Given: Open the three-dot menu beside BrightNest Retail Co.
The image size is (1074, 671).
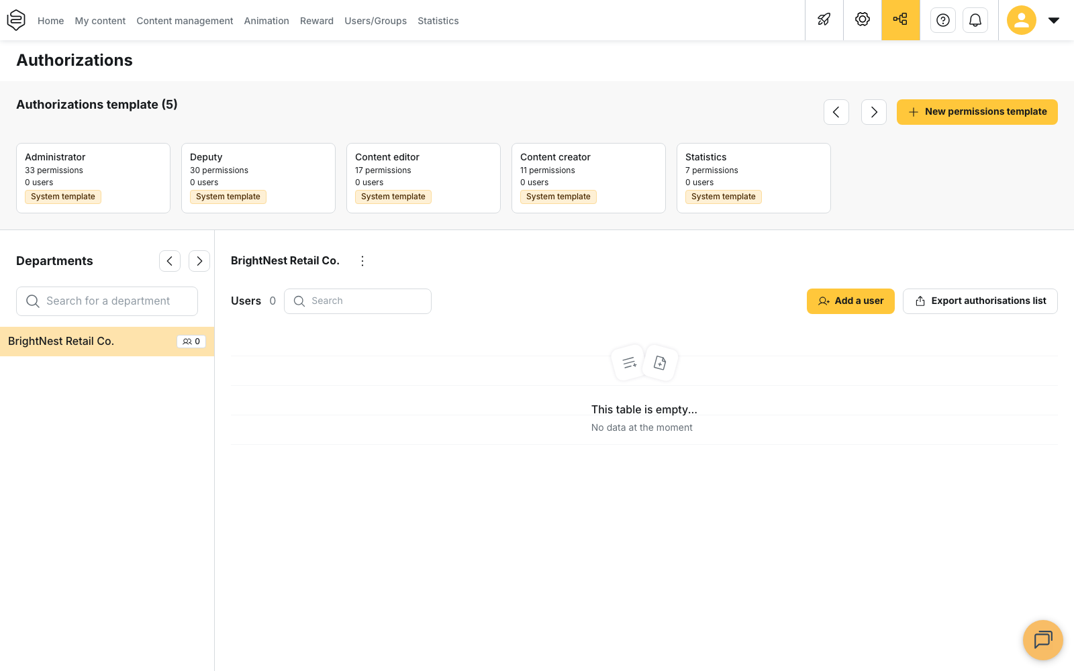Looking at the screenshot, I should 362,261.
